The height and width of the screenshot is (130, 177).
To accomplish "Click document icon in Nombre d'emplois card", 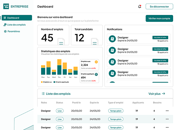I will pyautogui.click(x=61, y=42).
